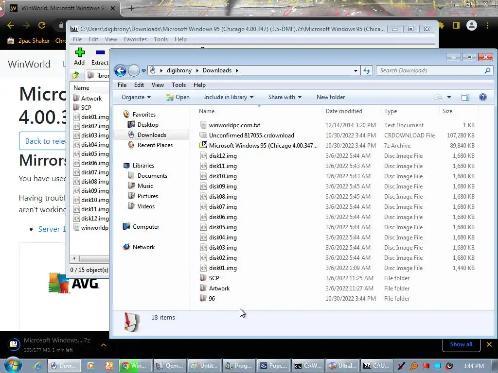Open the Edit menu in Explorer

[139, 85]
